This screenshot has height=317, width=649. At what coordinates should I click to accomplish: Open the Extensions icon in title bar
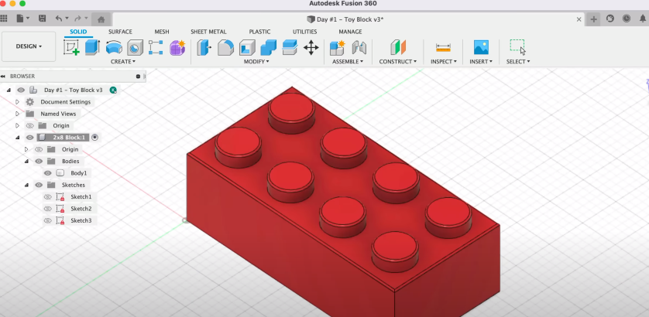point(610,19)
